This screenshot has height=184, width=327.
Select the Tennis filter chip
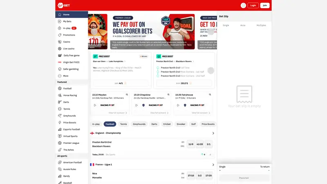123,124
